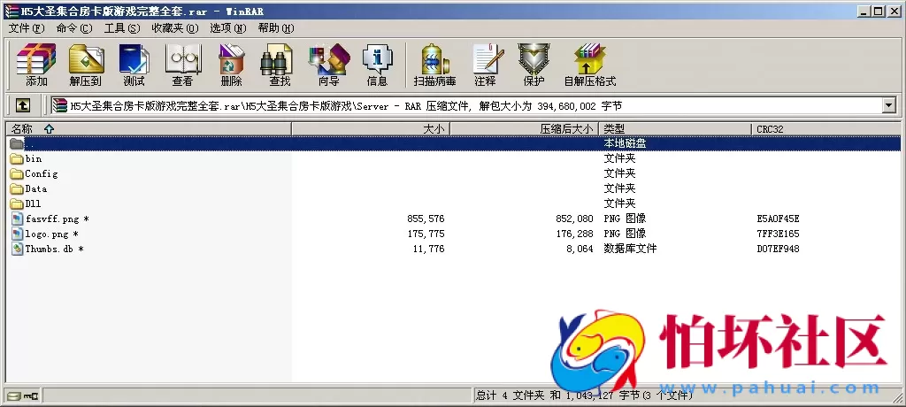Open the 收藏夹(O) menu
The width and height of the screenshot is (906, 407).
click(x=174, y=28)
